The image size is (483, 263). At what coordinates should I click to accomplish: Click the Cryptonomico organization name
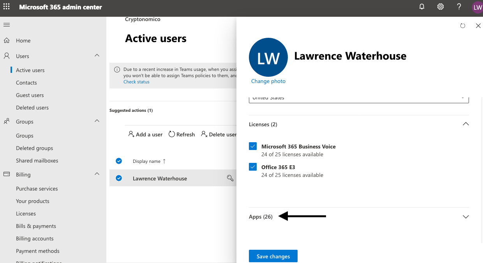(143, 19)
